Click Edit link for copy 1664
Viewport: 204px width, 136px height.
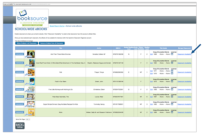click(x=151, y=63)
